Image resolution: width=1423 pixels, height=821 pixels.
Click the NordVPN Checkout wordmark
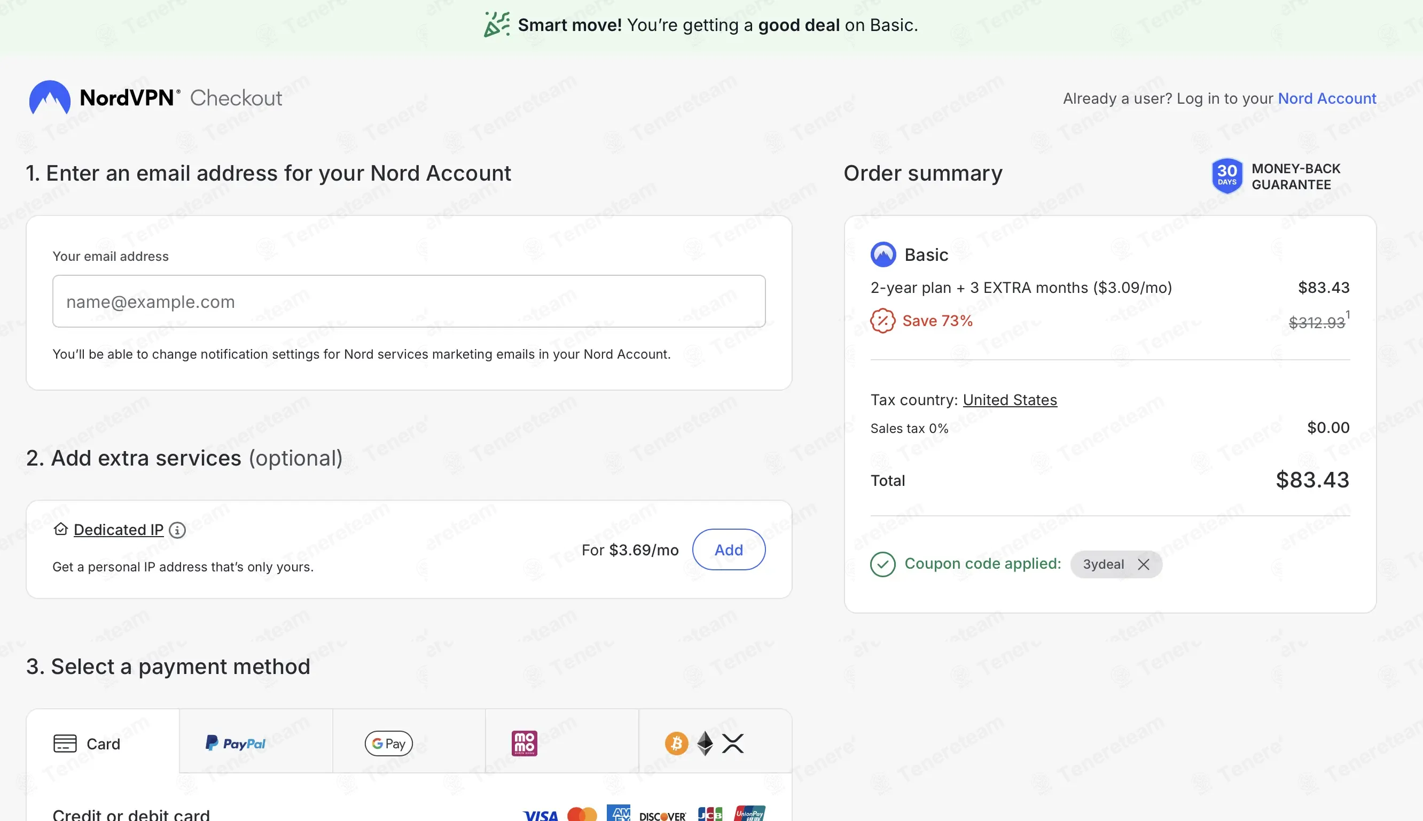click(x=181, y=98)
